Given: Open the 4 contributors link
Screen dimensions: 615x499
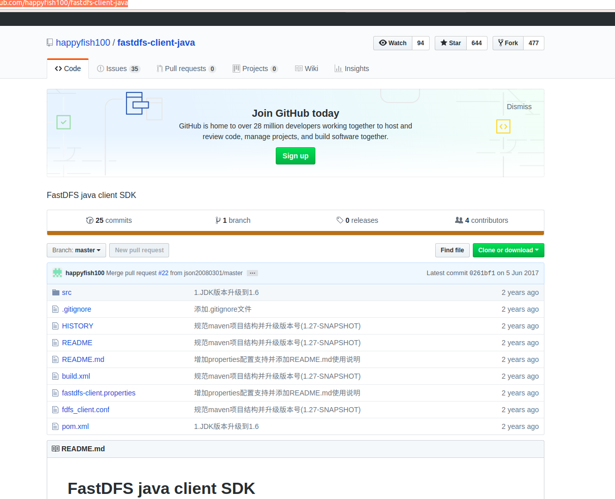Looking at the screenshot, I should [x=481, y=220].
